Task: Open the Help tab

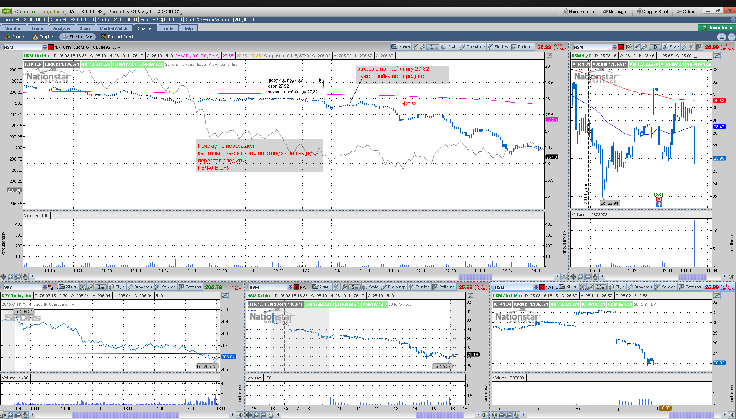Action: 188,28
